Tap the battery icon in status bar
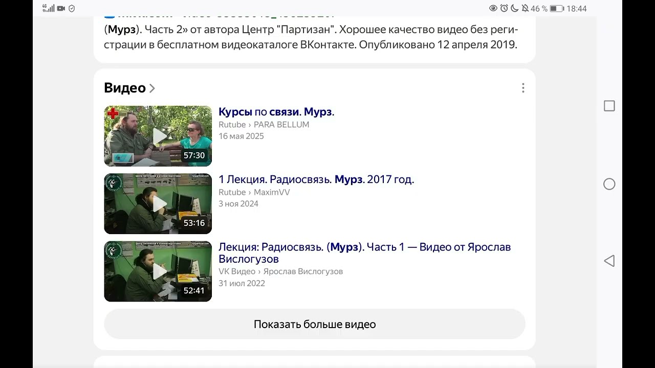655x368 pixels. 557,9
